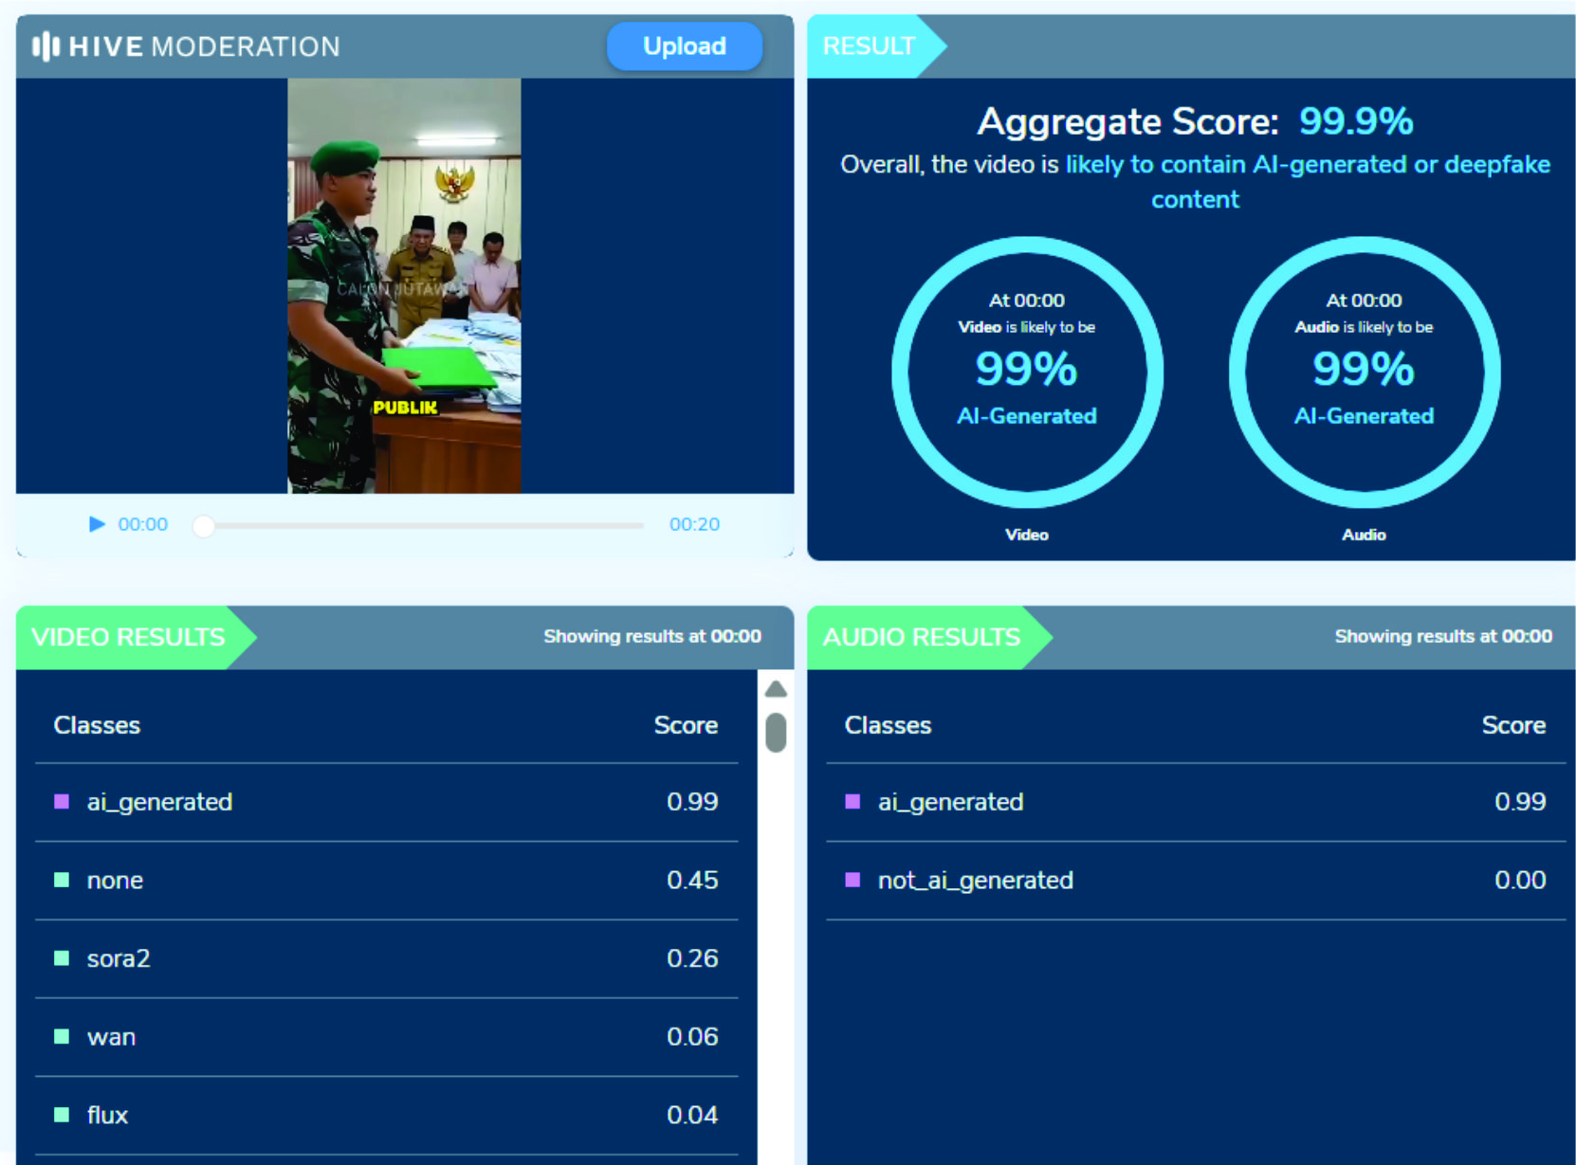The width and height of the screenshot is (1576, 1165).
Task: Click the purple marker beside video ai_generated
Action: (62, 802)
